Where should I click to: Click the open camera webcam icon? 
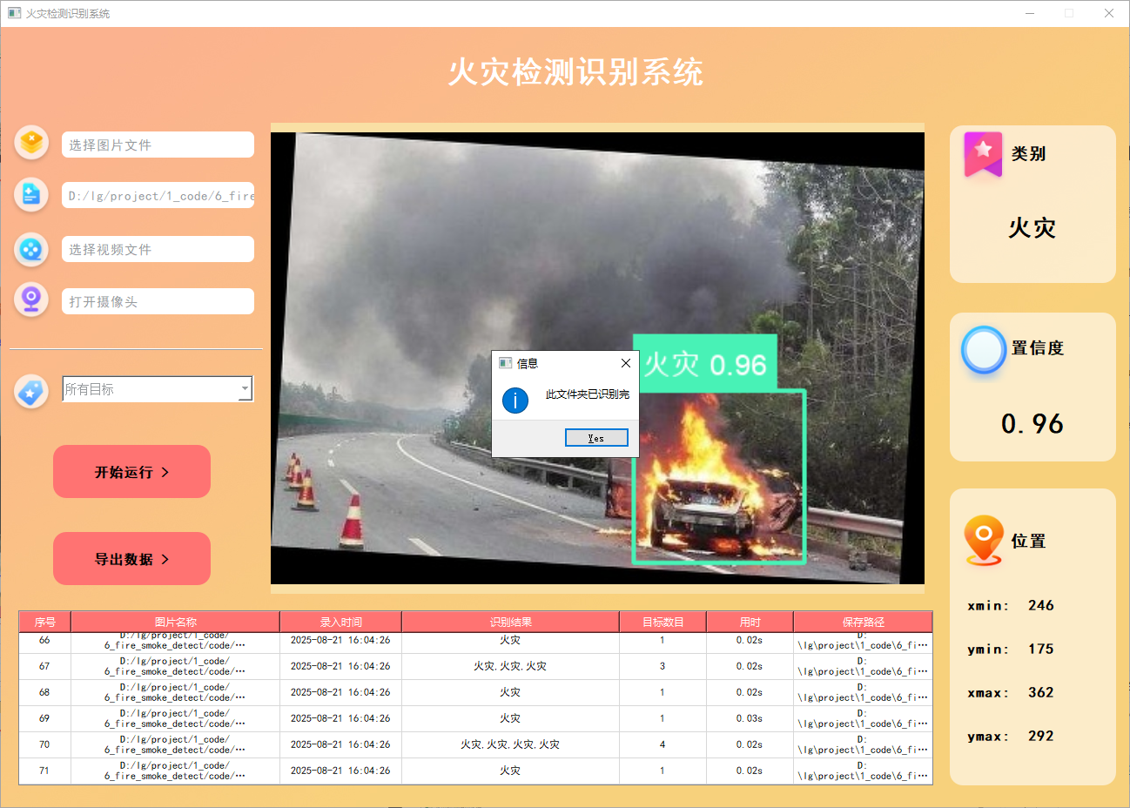(31, 300)
